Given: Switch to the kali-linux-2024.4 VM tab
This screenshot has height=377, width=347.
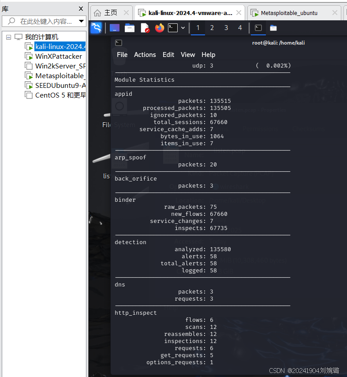Looking at the screenshot, I should 190,13.
